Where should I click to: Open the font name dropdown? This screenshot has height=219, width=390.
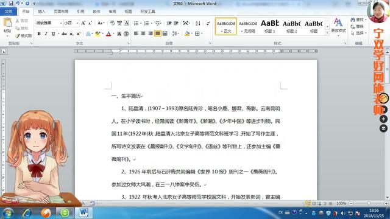(x=61, y=23)
